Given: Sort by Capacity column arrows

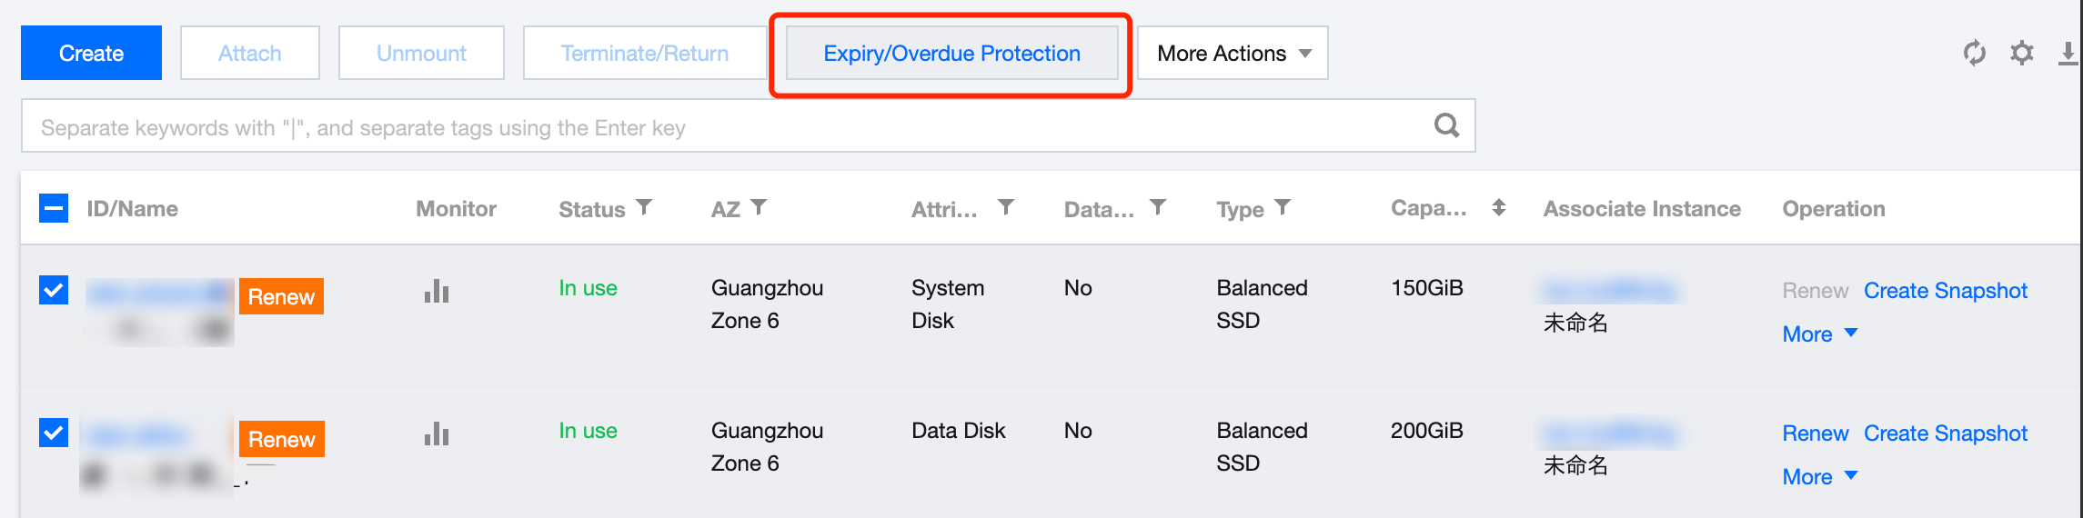Looking at the screenshot, I should (1498, 208).
